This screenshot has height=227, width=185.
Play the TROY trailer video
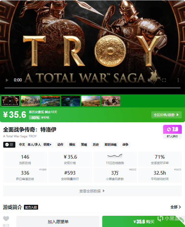point(7,80)
